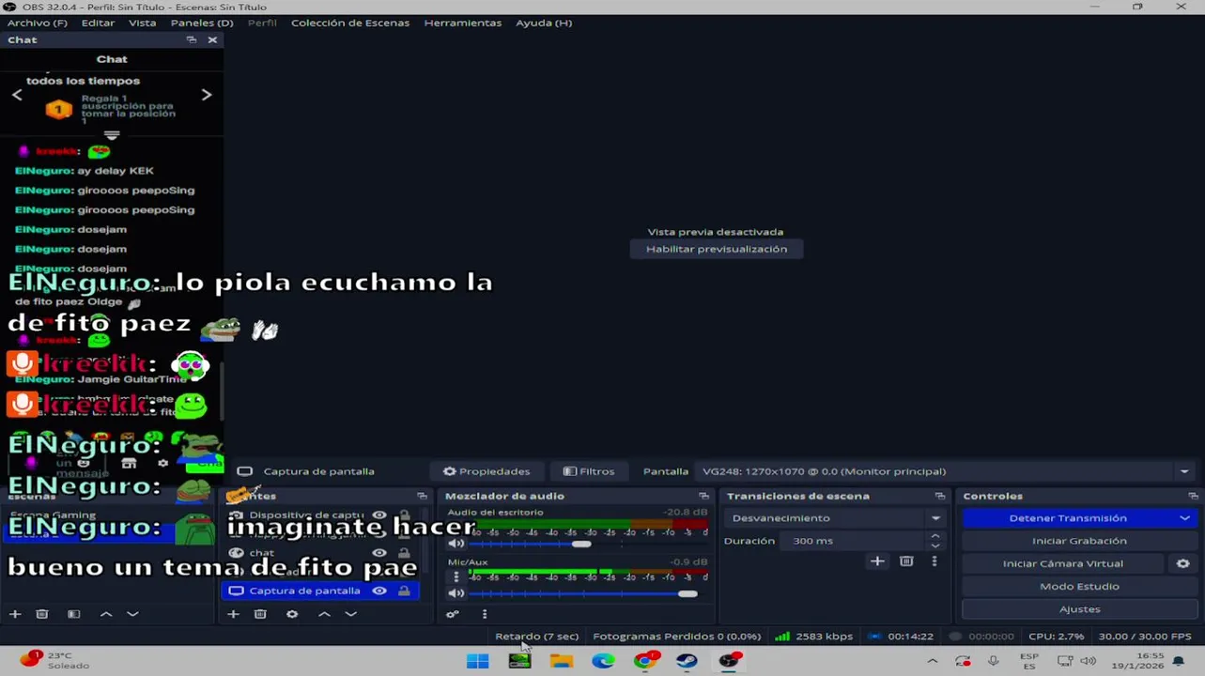Open source Propiedades button
Image resolution: width=1205 pixels, height=676 pixels.
point(487,471)
